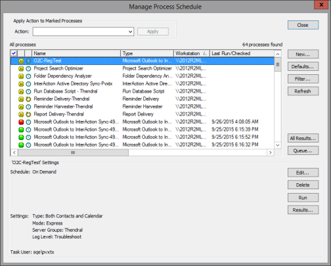
Task: Open the Queue... dialog
Action: pyautogui.click(x=303, y=150)
